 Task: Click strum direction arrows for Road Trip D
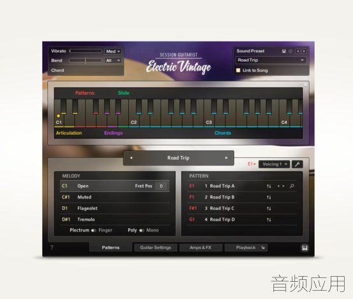(269, 219)
